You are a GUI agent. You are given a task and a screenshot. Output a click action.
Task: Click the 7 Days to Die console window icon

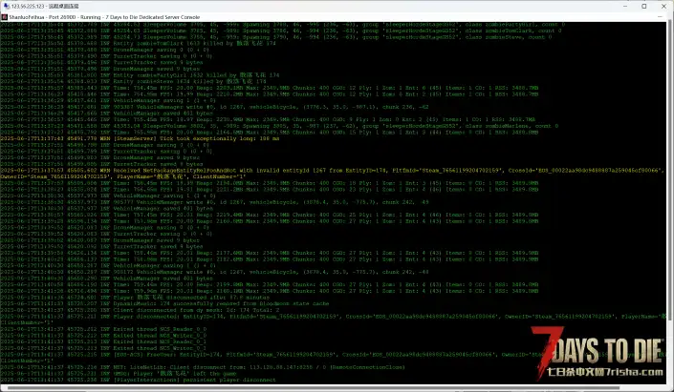point(7,16)
